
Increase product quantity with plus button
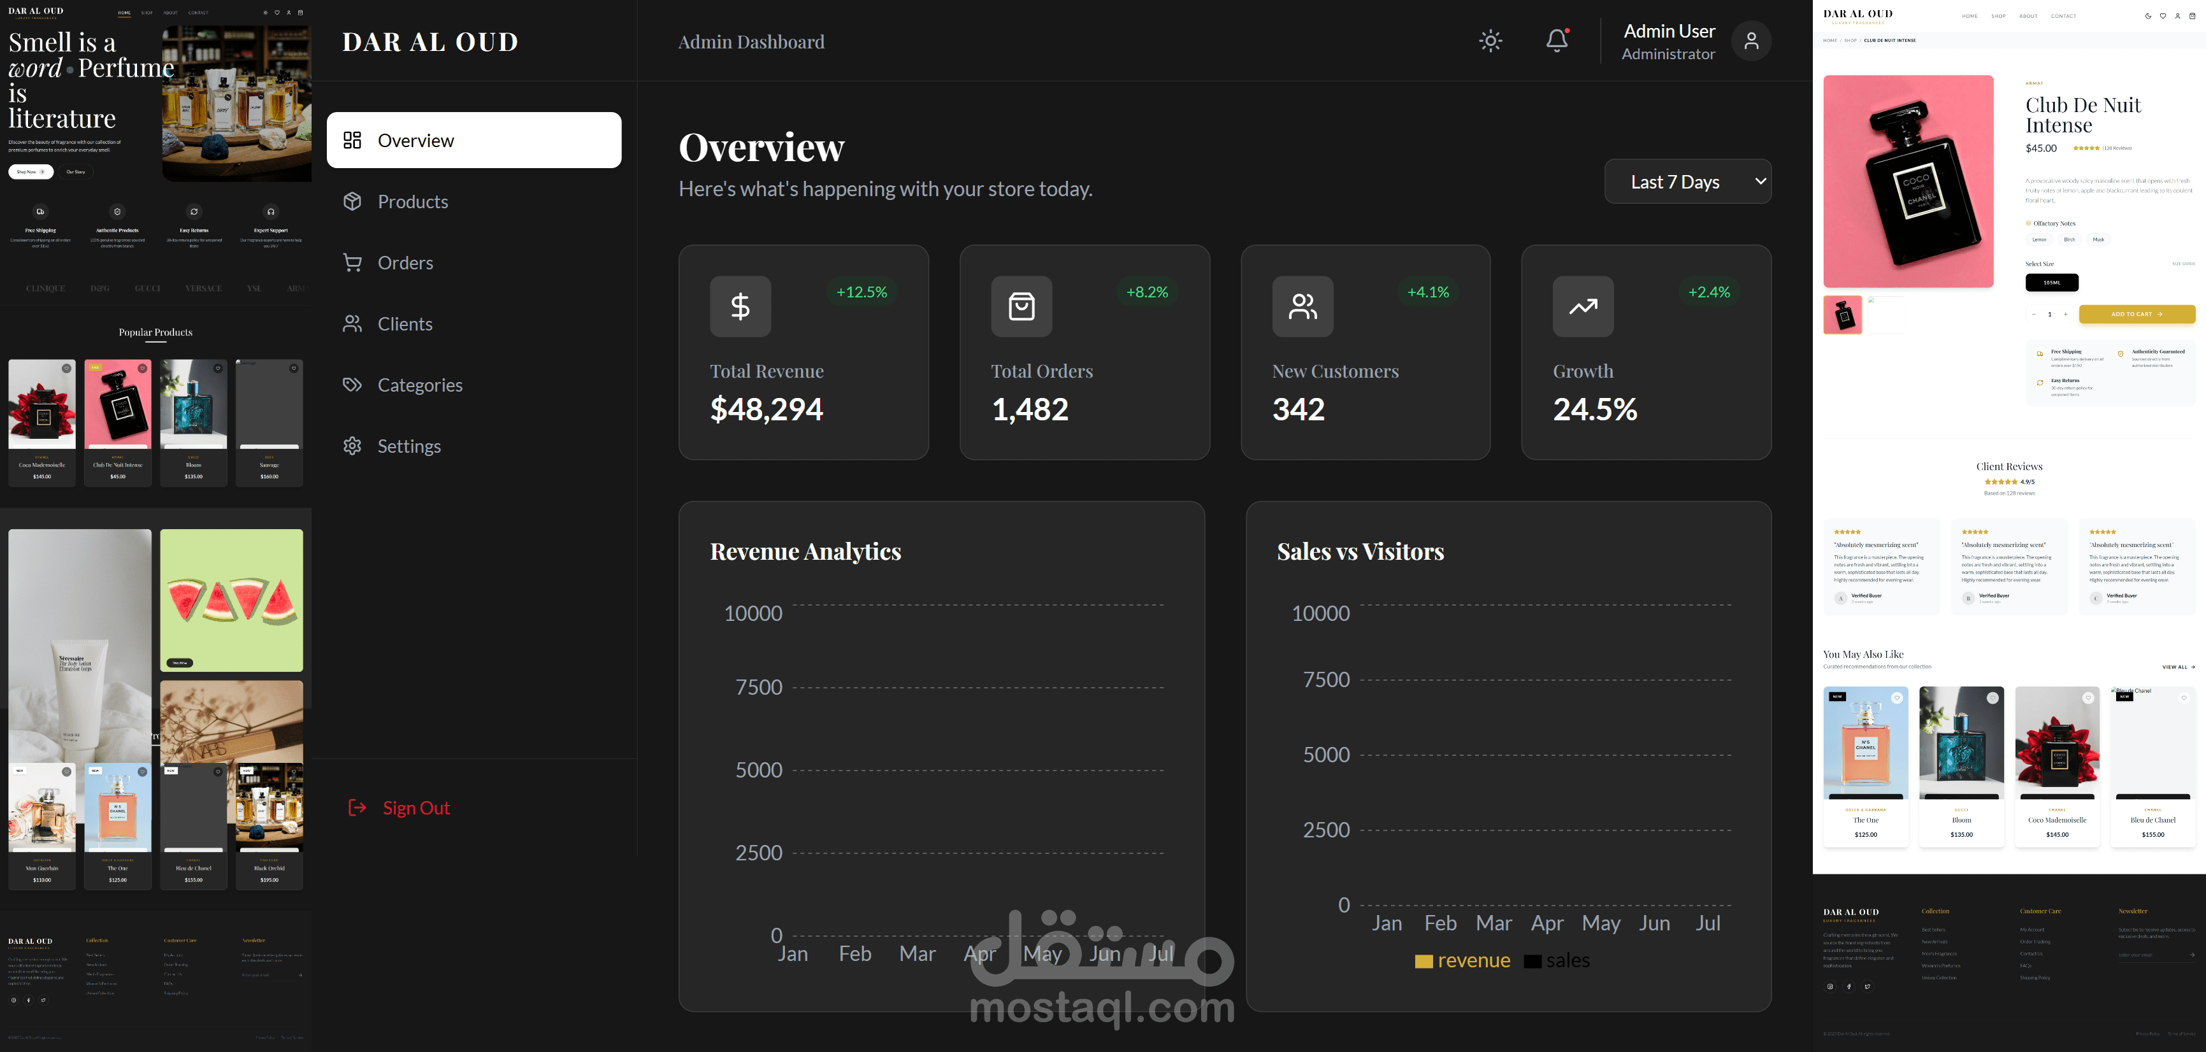(x=2066, y=314)
